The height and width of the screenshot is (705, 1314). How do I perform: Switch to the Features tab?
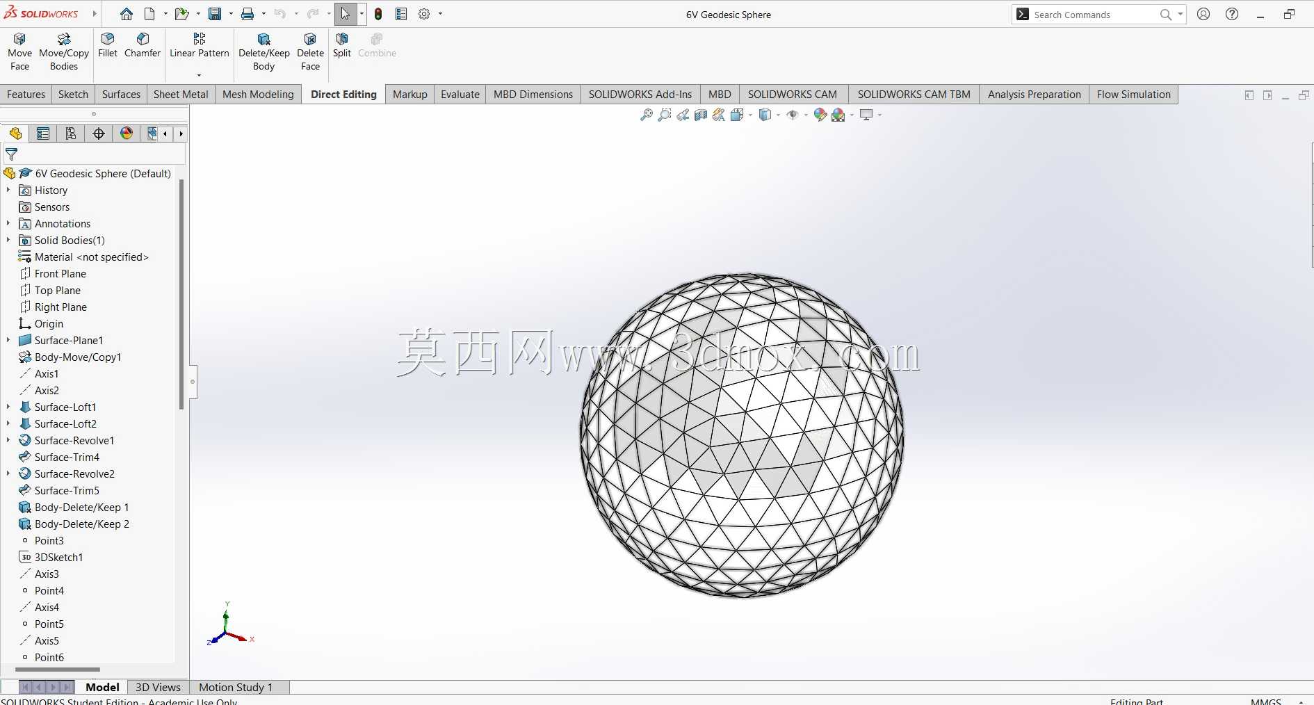26,95
